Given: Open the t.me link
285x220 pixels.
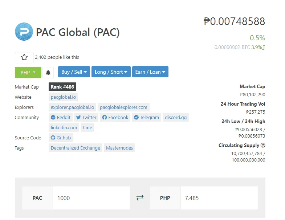Looking at the screenshot, I should 87,128.
